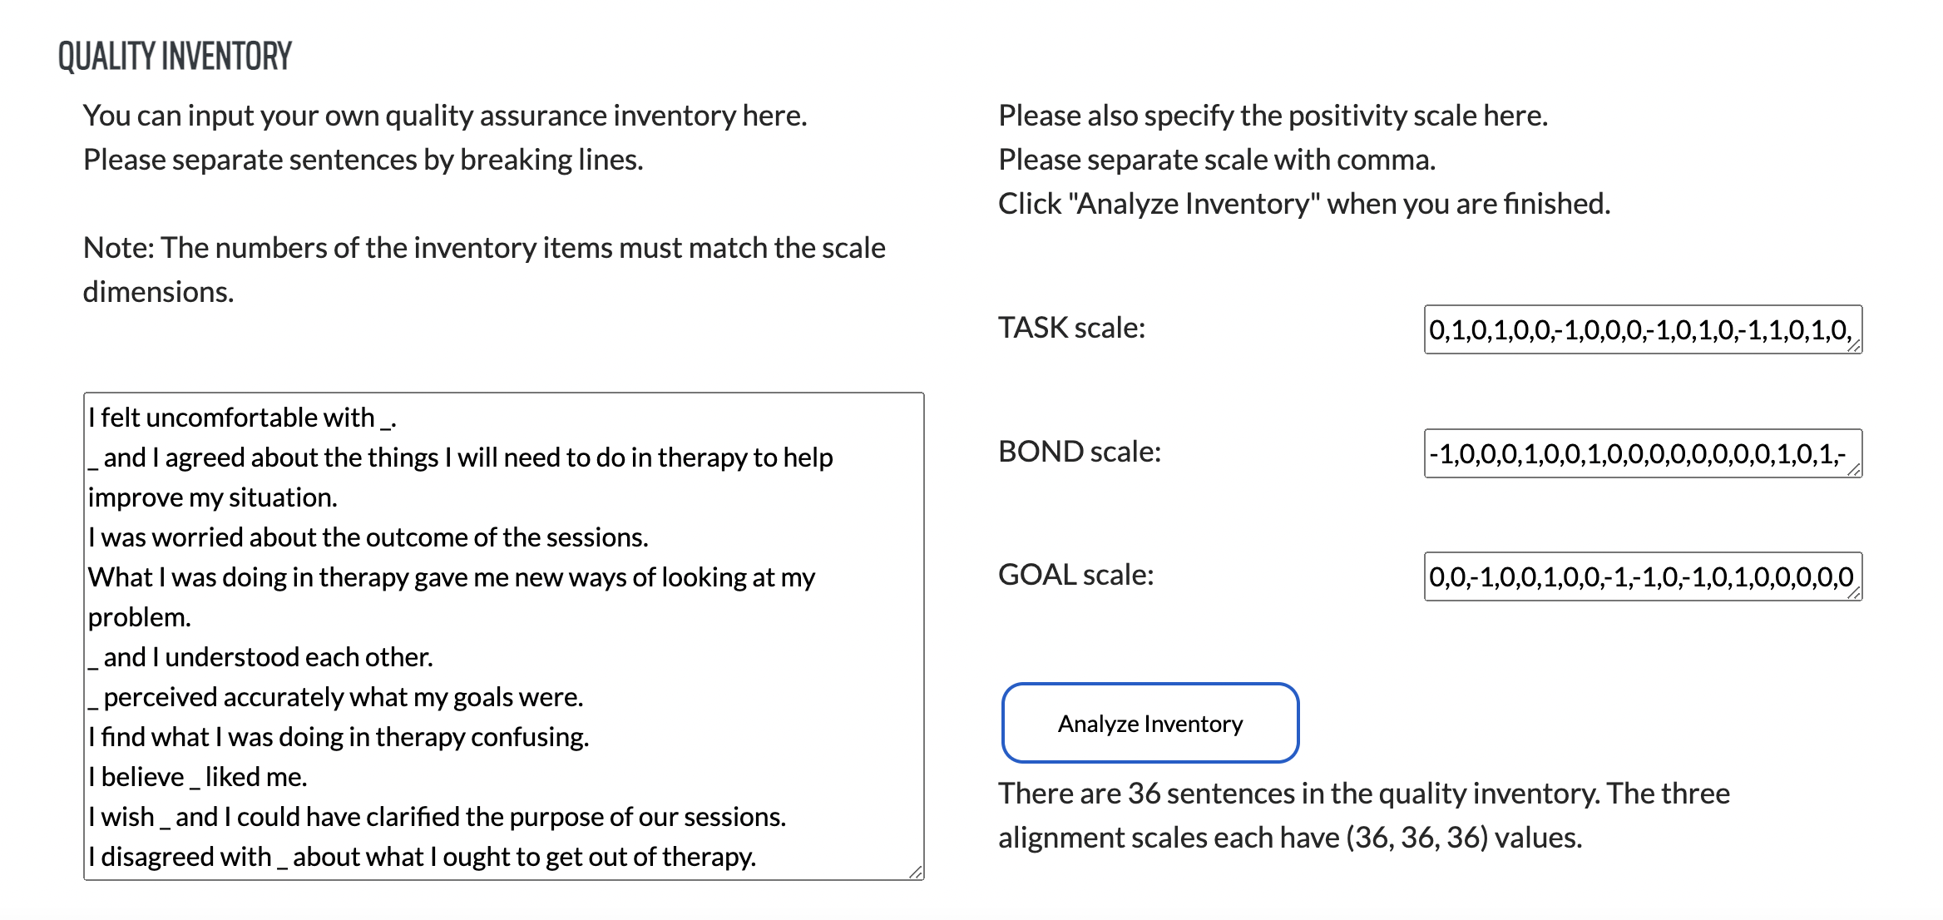This screenshot has width=1943, height=920.
Task: Click the Analyze Inventory button
Action: (x=1150, y=723)
